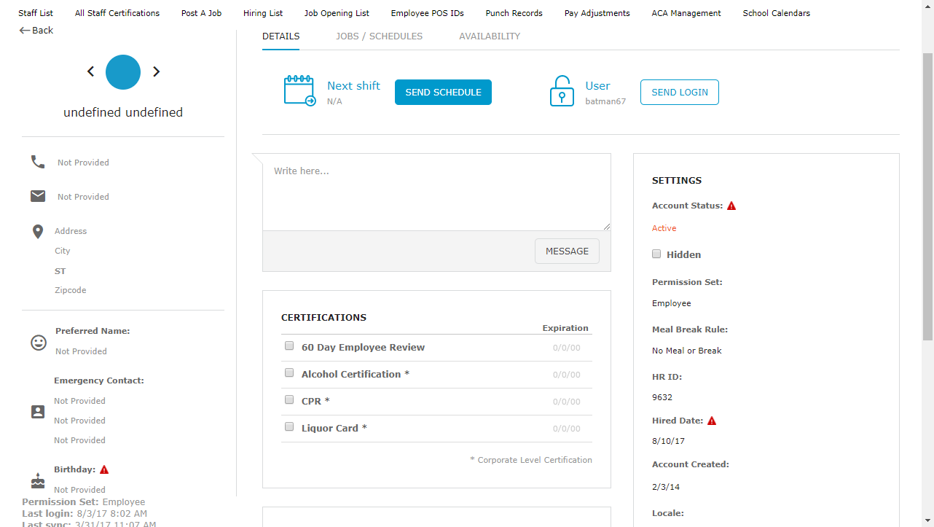Click 60 Day Employee Review expiration date
The height and width of the screenshot is (527, 934).
tap(566, 348)
